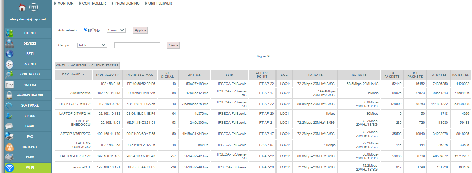Image resolution: width=472 pixels, height=173 pixels.
Task: Click the Applica button
Action: click(x=140, y=30)
